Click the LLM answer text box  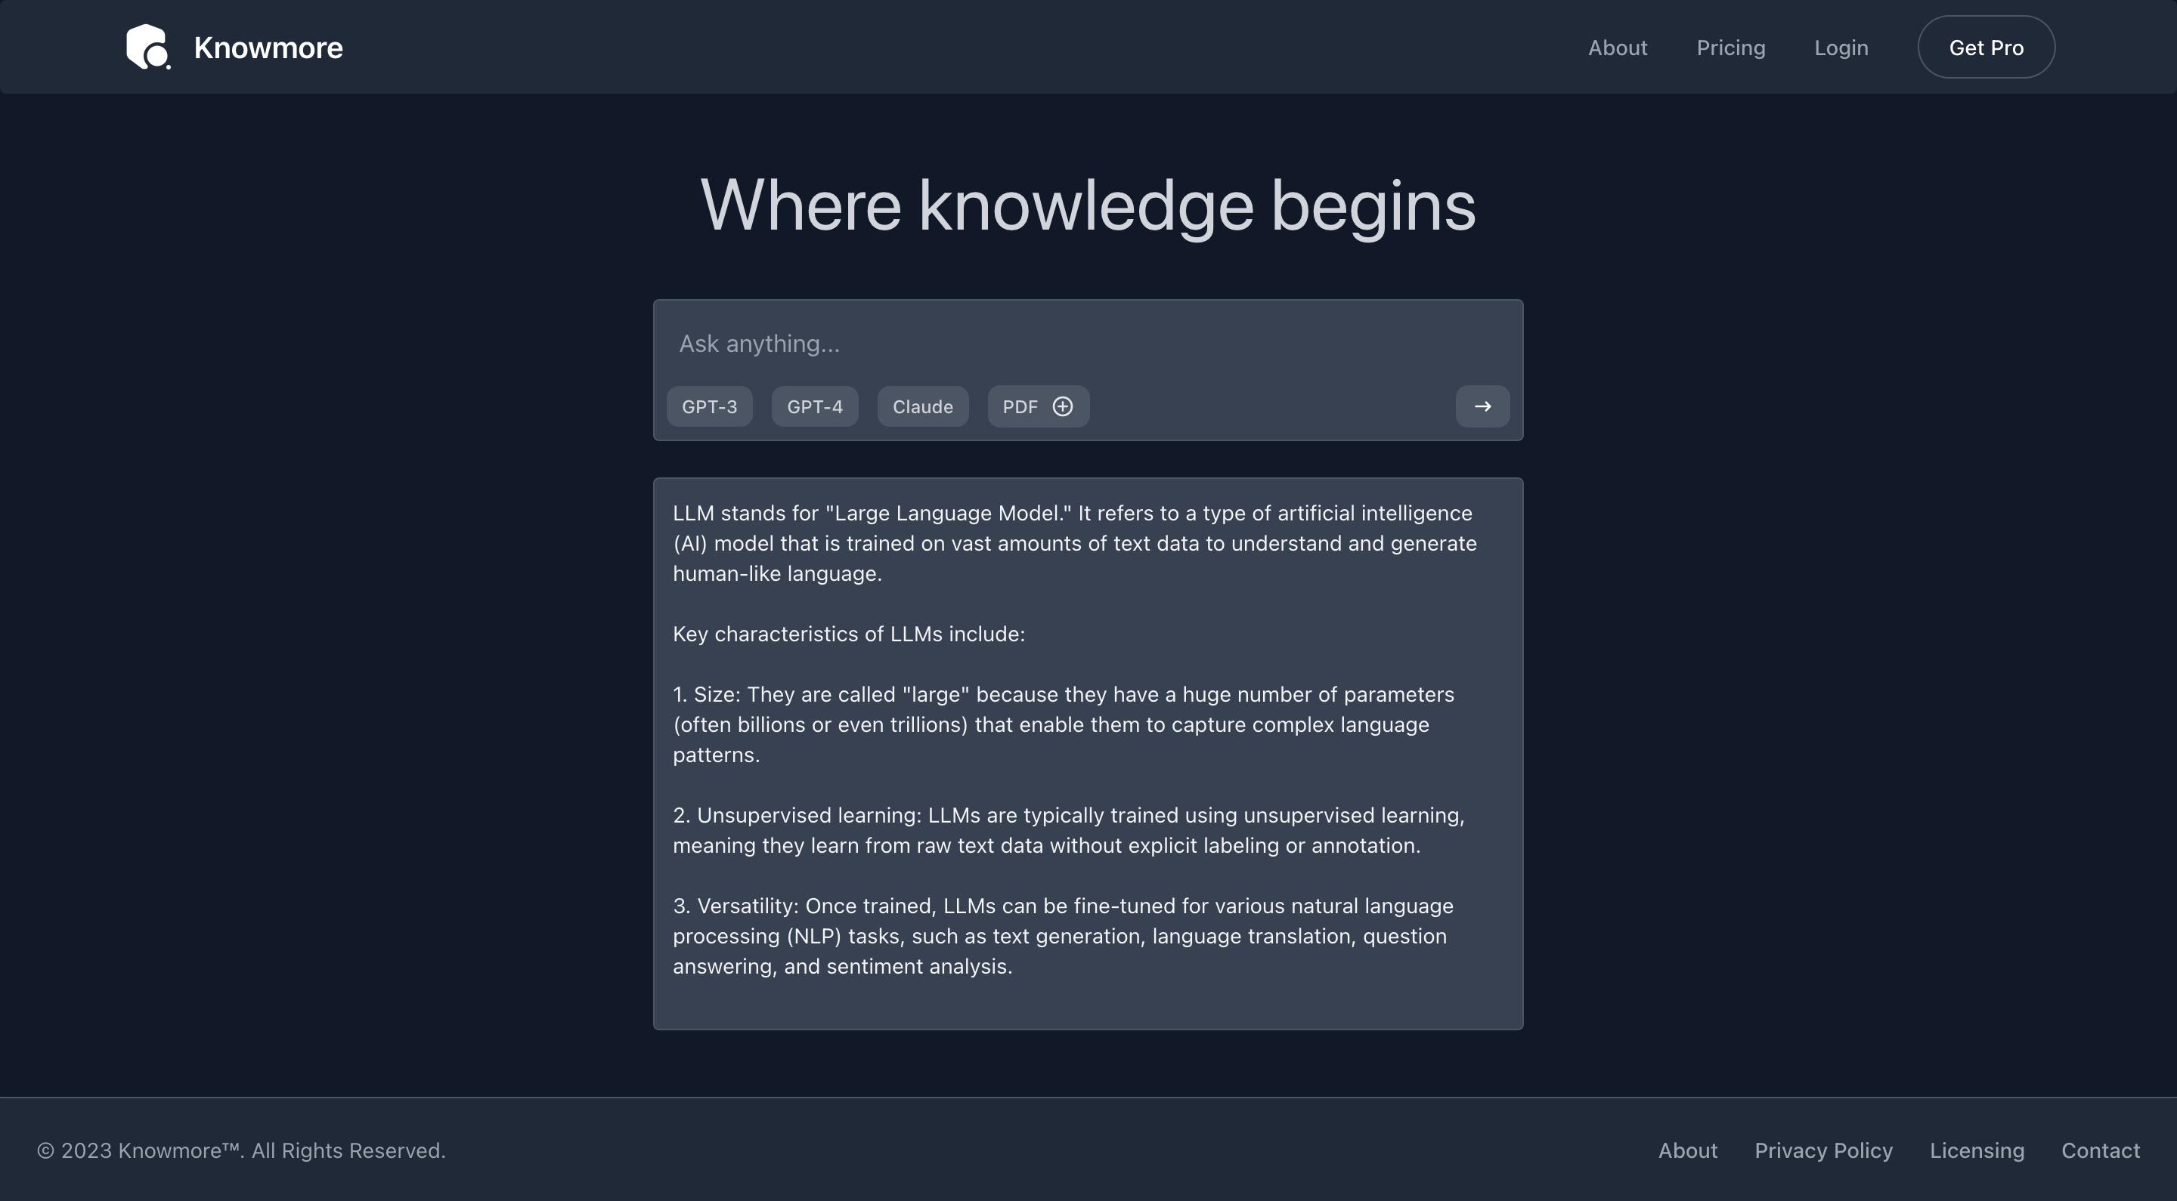[1087, 752]
